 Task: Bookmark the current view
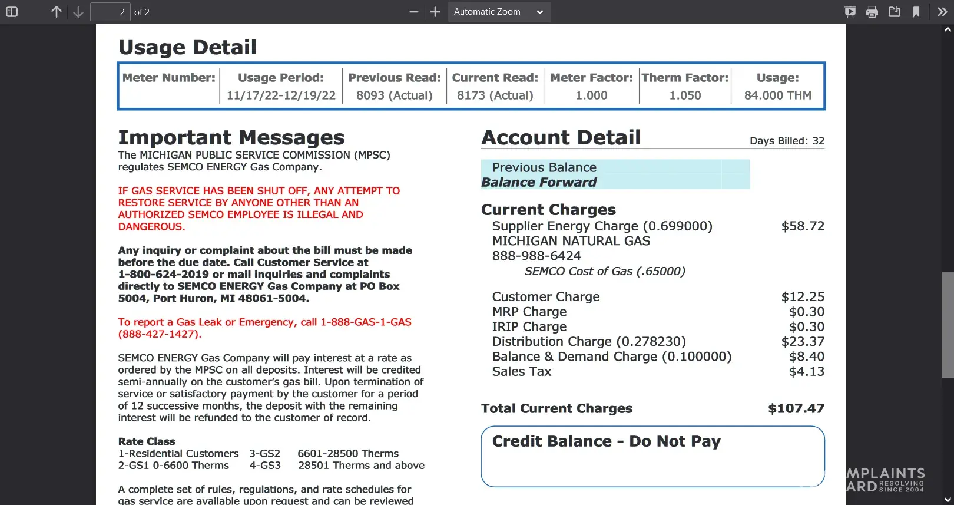(916, 12)
